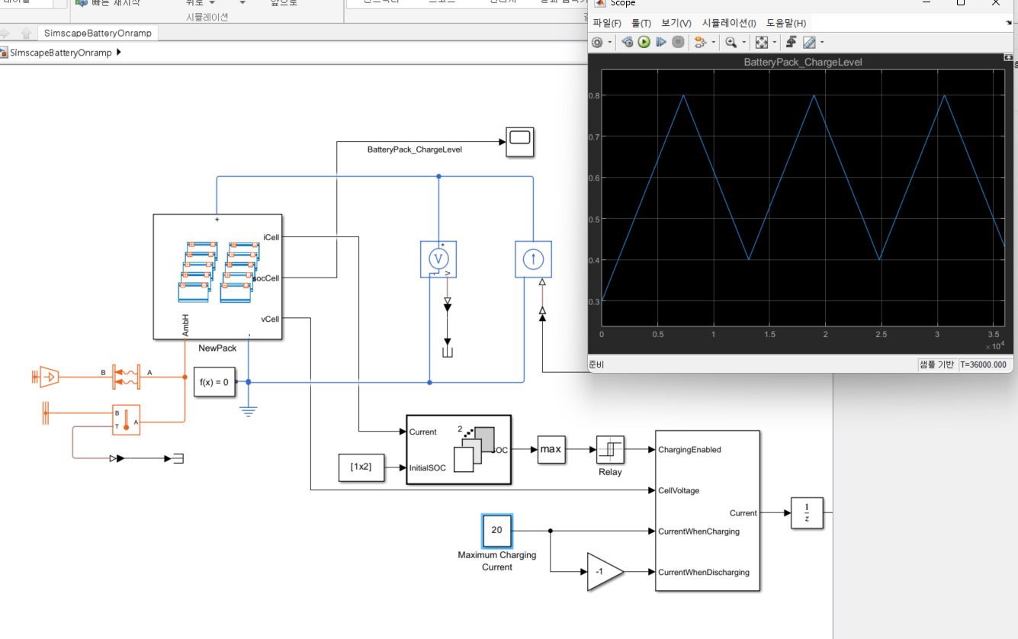Click the Stop button in Scope toolbar

678,42
